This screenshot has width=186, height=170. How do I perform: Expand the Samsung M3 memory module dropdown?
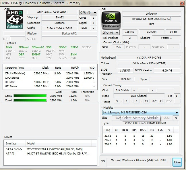tap(141, 112)
